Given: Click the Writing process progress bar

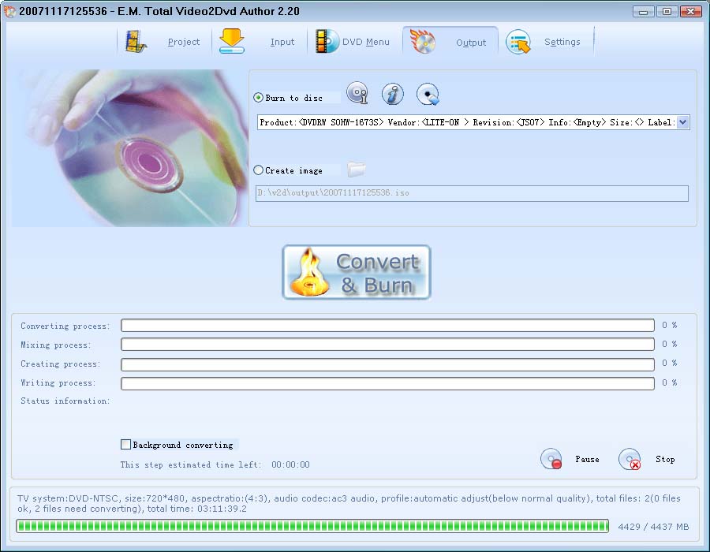Looking at the screenshot, I should pyautogui.click(x=387, y=383).
